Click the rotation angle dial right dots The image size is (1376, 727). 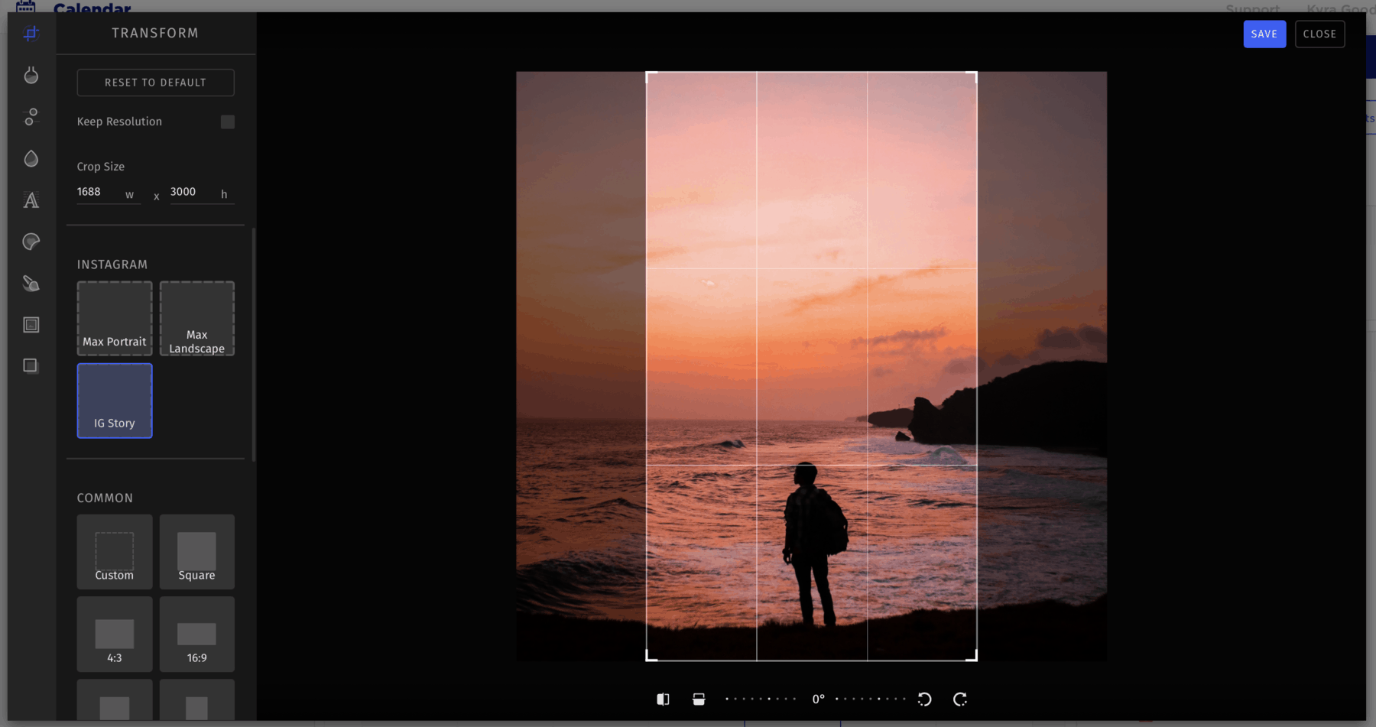tap(871, 699)
